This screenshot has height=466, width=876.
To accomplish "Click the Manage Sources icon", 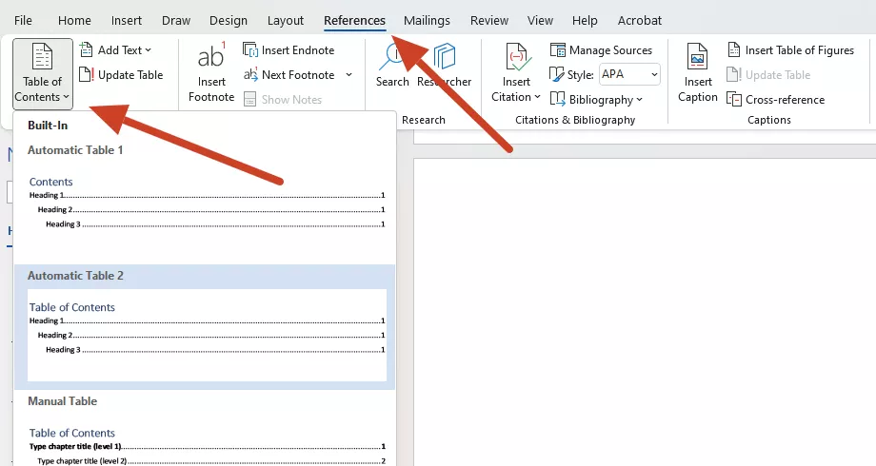I will pyautogui.click(x=558, y=50).
